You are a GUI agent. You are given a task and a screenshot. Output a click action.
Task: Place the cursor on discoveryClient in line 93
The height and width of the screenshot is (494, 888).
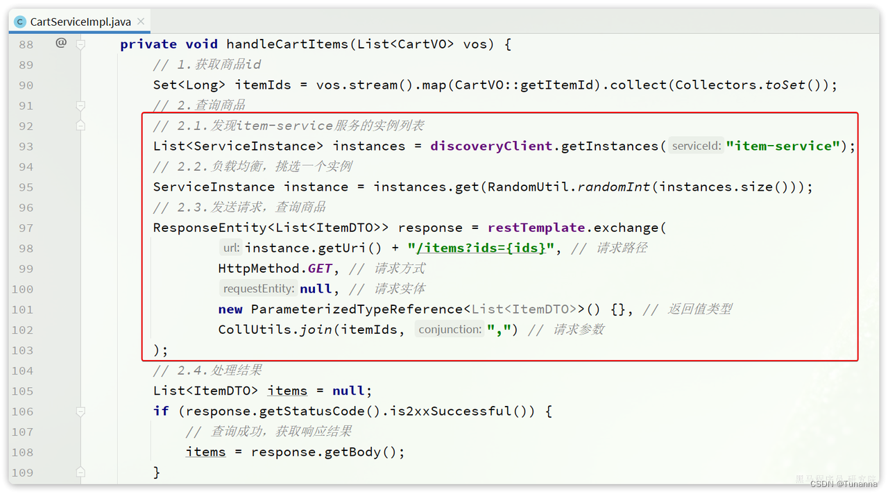(x=490, y=146)
